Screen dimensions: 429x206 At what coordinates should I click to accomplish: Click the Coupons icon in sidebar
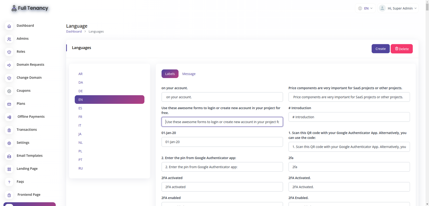[x=9, y=91]
